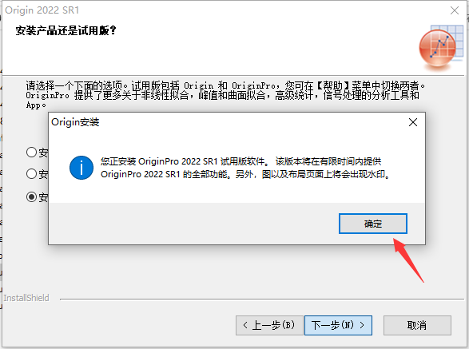Click the Origin安装 dialog title text
The height and width of the screenshot is (349, 469).
tap(75, 122)
